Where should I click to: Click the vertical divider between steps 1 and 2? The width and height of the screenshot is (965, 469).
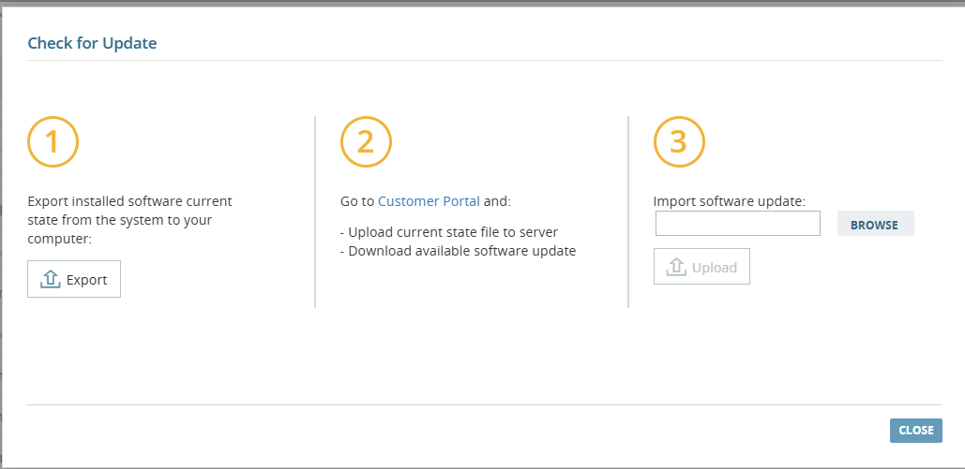pyautogui.click(x=315, y=212)
